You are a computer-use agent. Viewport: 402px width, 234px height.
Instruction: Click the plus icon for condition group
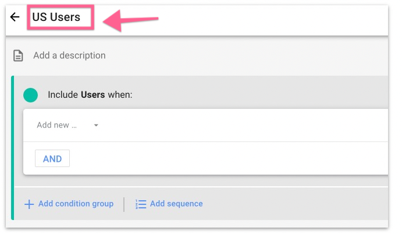29,204
